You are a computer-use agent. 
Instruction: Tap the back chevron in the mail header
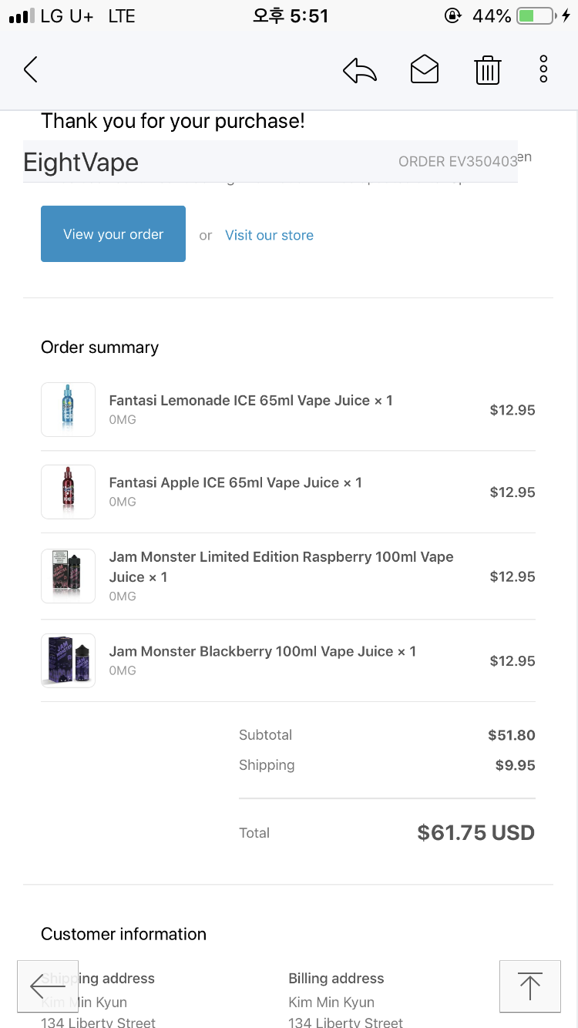[31, 70]
